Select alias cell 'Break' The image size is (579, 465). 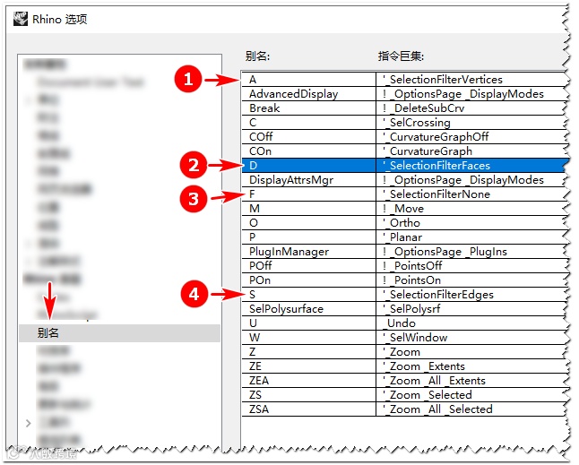point(308,108)
